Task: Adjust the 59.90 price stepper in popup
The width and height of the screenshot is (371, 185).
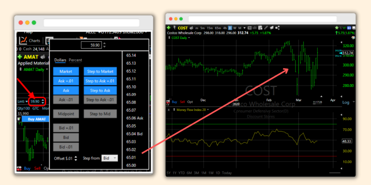Action: click(104, 45)
